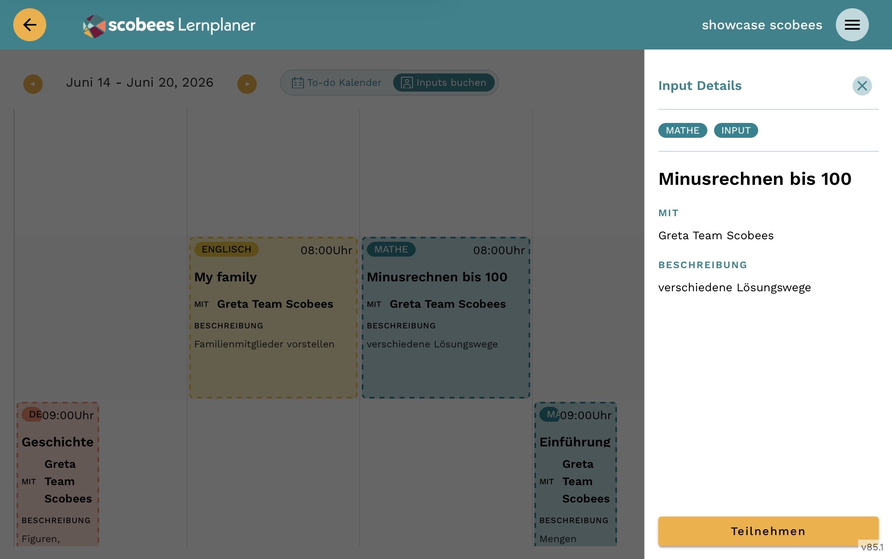The height and width of the screenshot is (559, 892).
Task: Select the INPUT tag in details
Action: pyautogui.click(x=736, y=130)
